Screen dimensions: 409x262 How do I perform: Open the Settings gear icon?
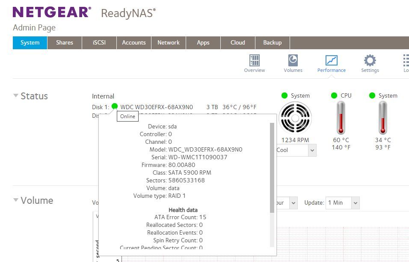click(370, 60)
